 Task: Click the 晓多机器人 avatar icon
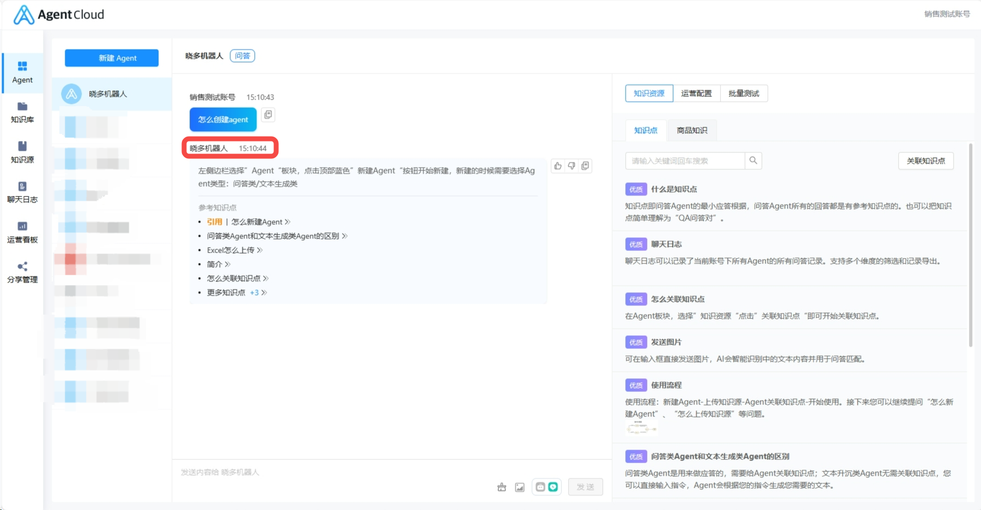point(71,94)
